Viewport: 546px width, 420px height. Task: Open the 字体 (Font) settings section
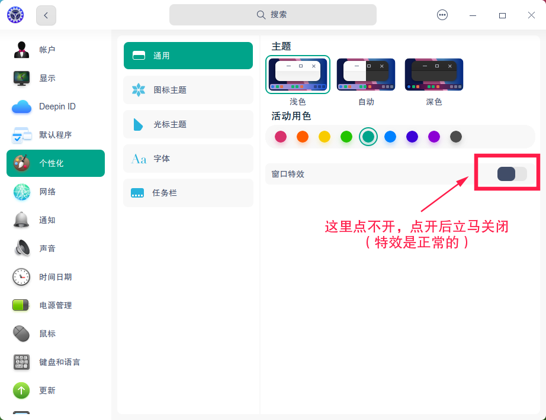point(188,159)
